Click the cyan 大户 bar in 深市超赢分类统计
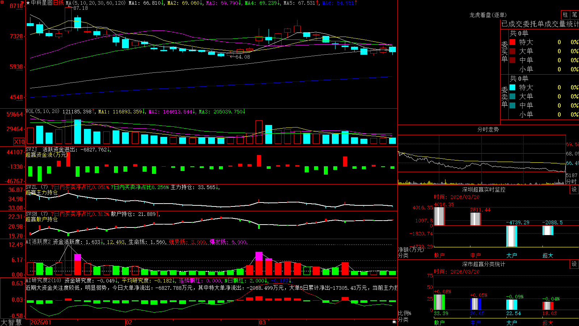This screenshot has height=326, width=579. [x=511, y=305]
